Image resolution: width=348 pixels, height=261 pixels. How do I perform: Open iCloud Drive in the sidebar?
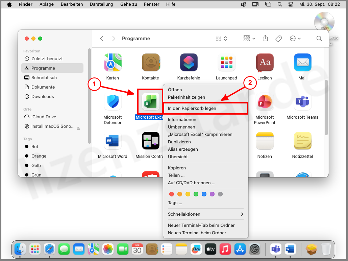coord(52,117)
